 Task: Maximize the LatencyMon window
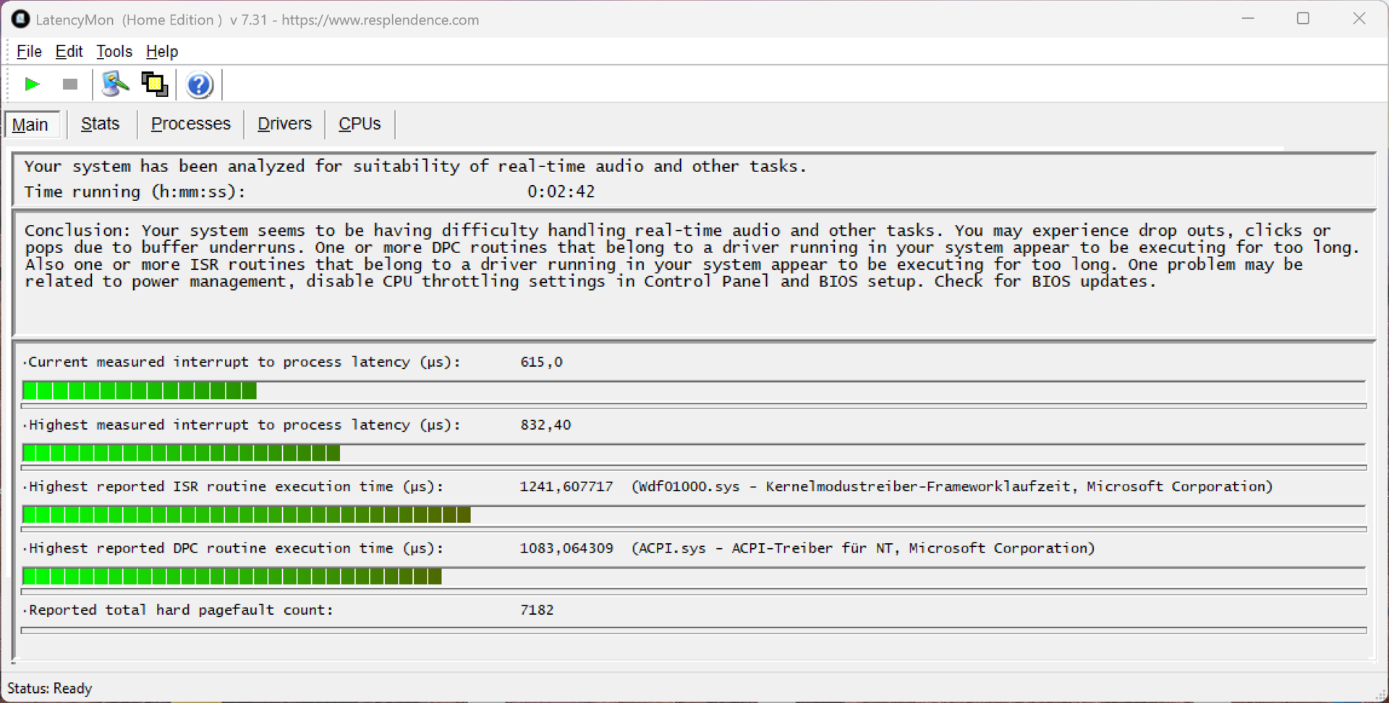[x=1303, y=19]
